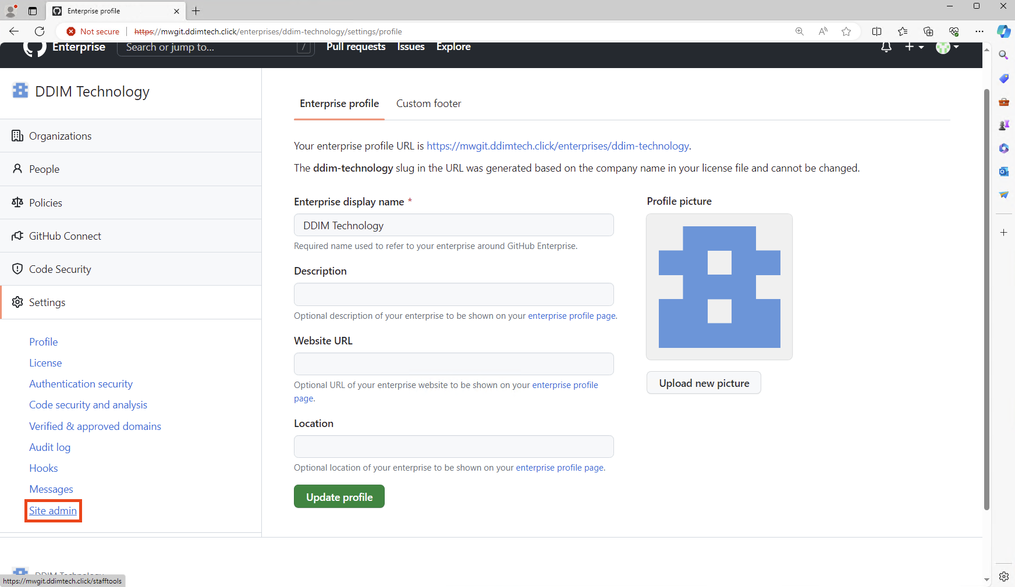Open Verified & approved domains link
Image resolution: width=1015 pixels, height=587 pixels.
point(95,426)
